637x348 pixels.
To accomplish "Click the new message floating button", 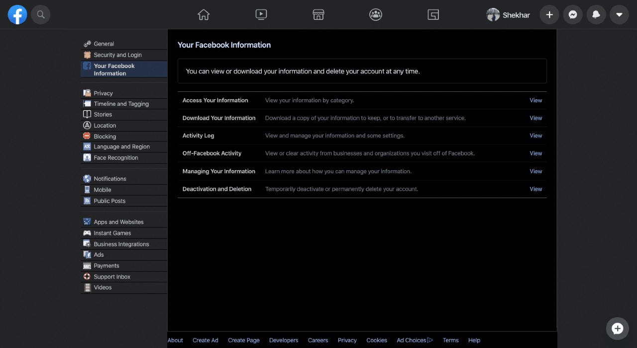I will 618,328.
